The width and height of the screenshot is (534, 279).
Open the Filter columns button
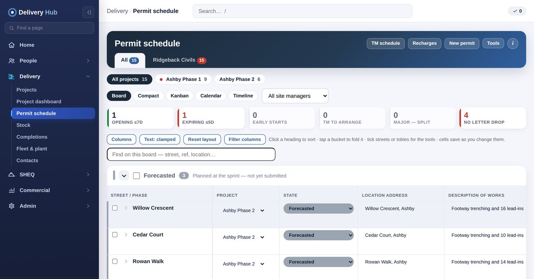[245, 139]
